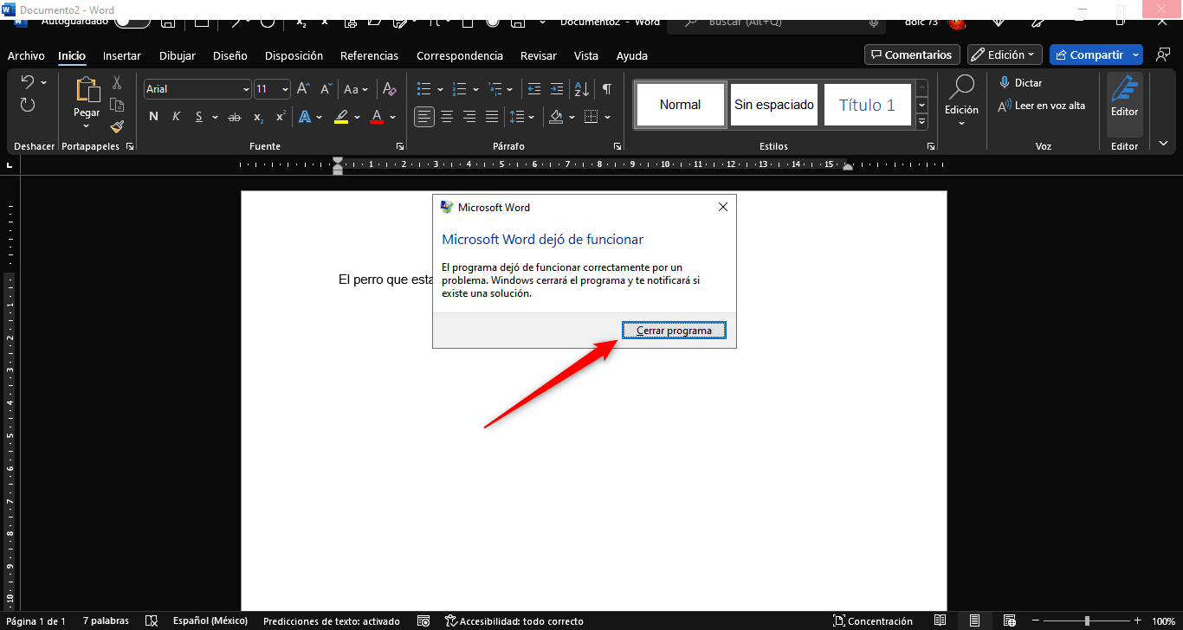
Task: Open the Edición search menu
Action: (961, 102)
